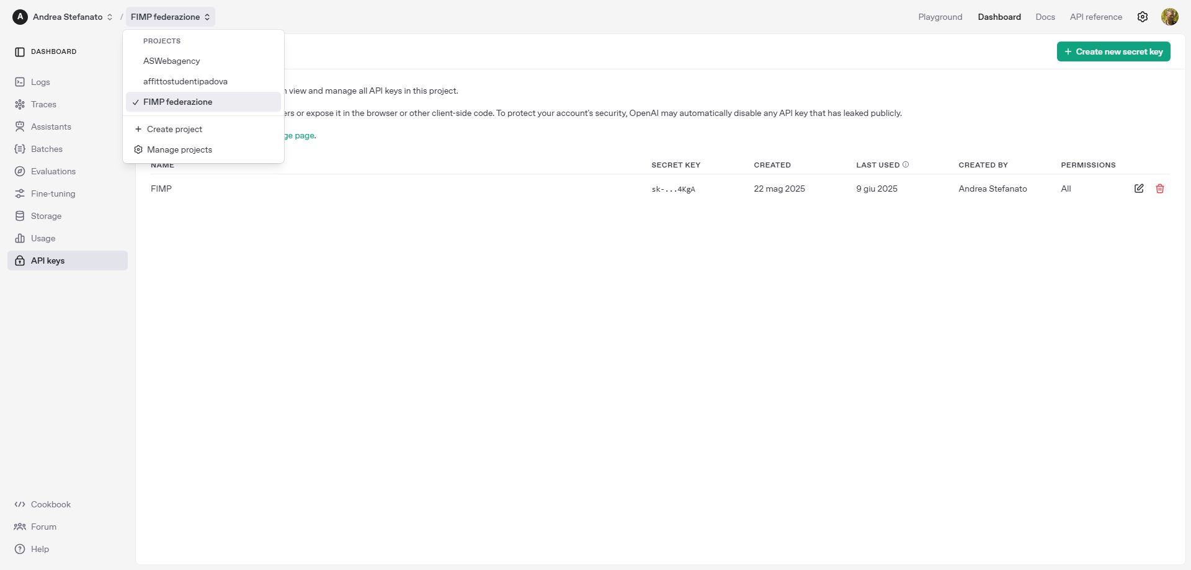Open Manage projects

point(179,149)
